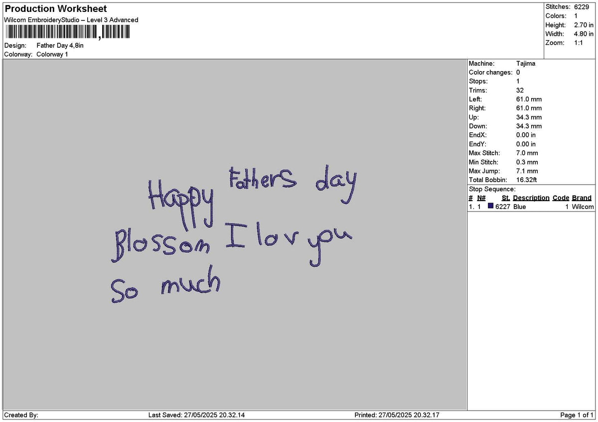
Task: Click the "Down:" label
Action: coord(478,126)
